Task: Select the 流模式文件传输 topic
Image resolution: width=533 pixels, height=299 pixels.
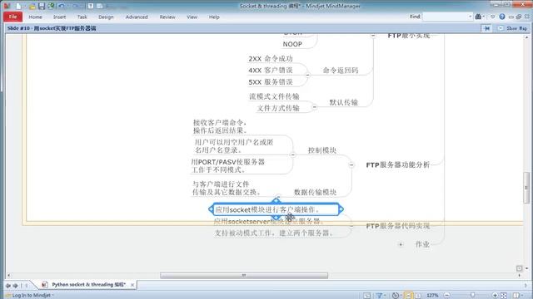Action: click(274, 96)
